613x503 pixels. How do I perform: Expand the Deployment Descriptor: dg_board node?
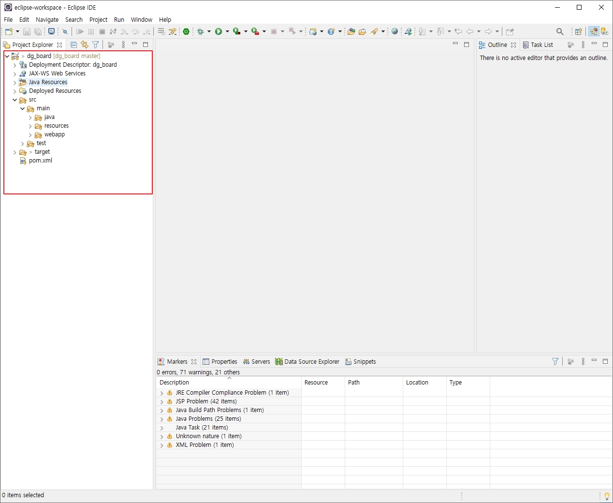pyautogui.click(x=15, y=65)
